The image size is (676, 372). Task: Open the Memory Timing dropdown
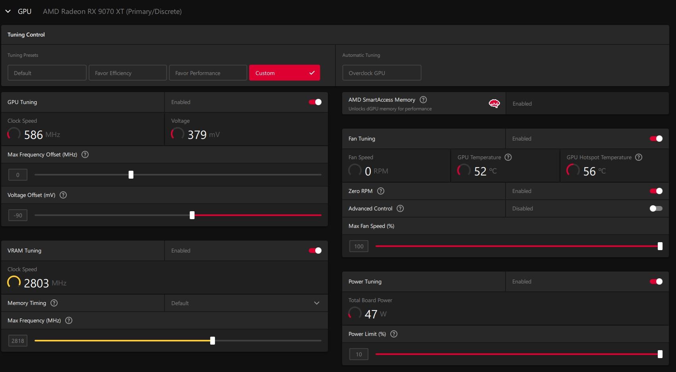246,303
